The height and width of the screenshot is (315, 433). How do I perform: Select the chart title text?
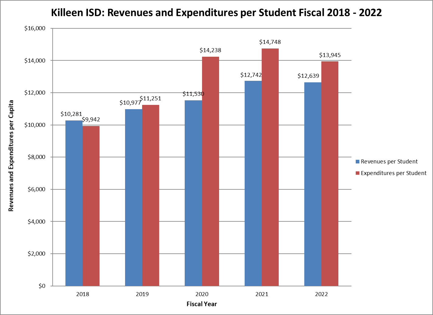(x=216, y=13)
